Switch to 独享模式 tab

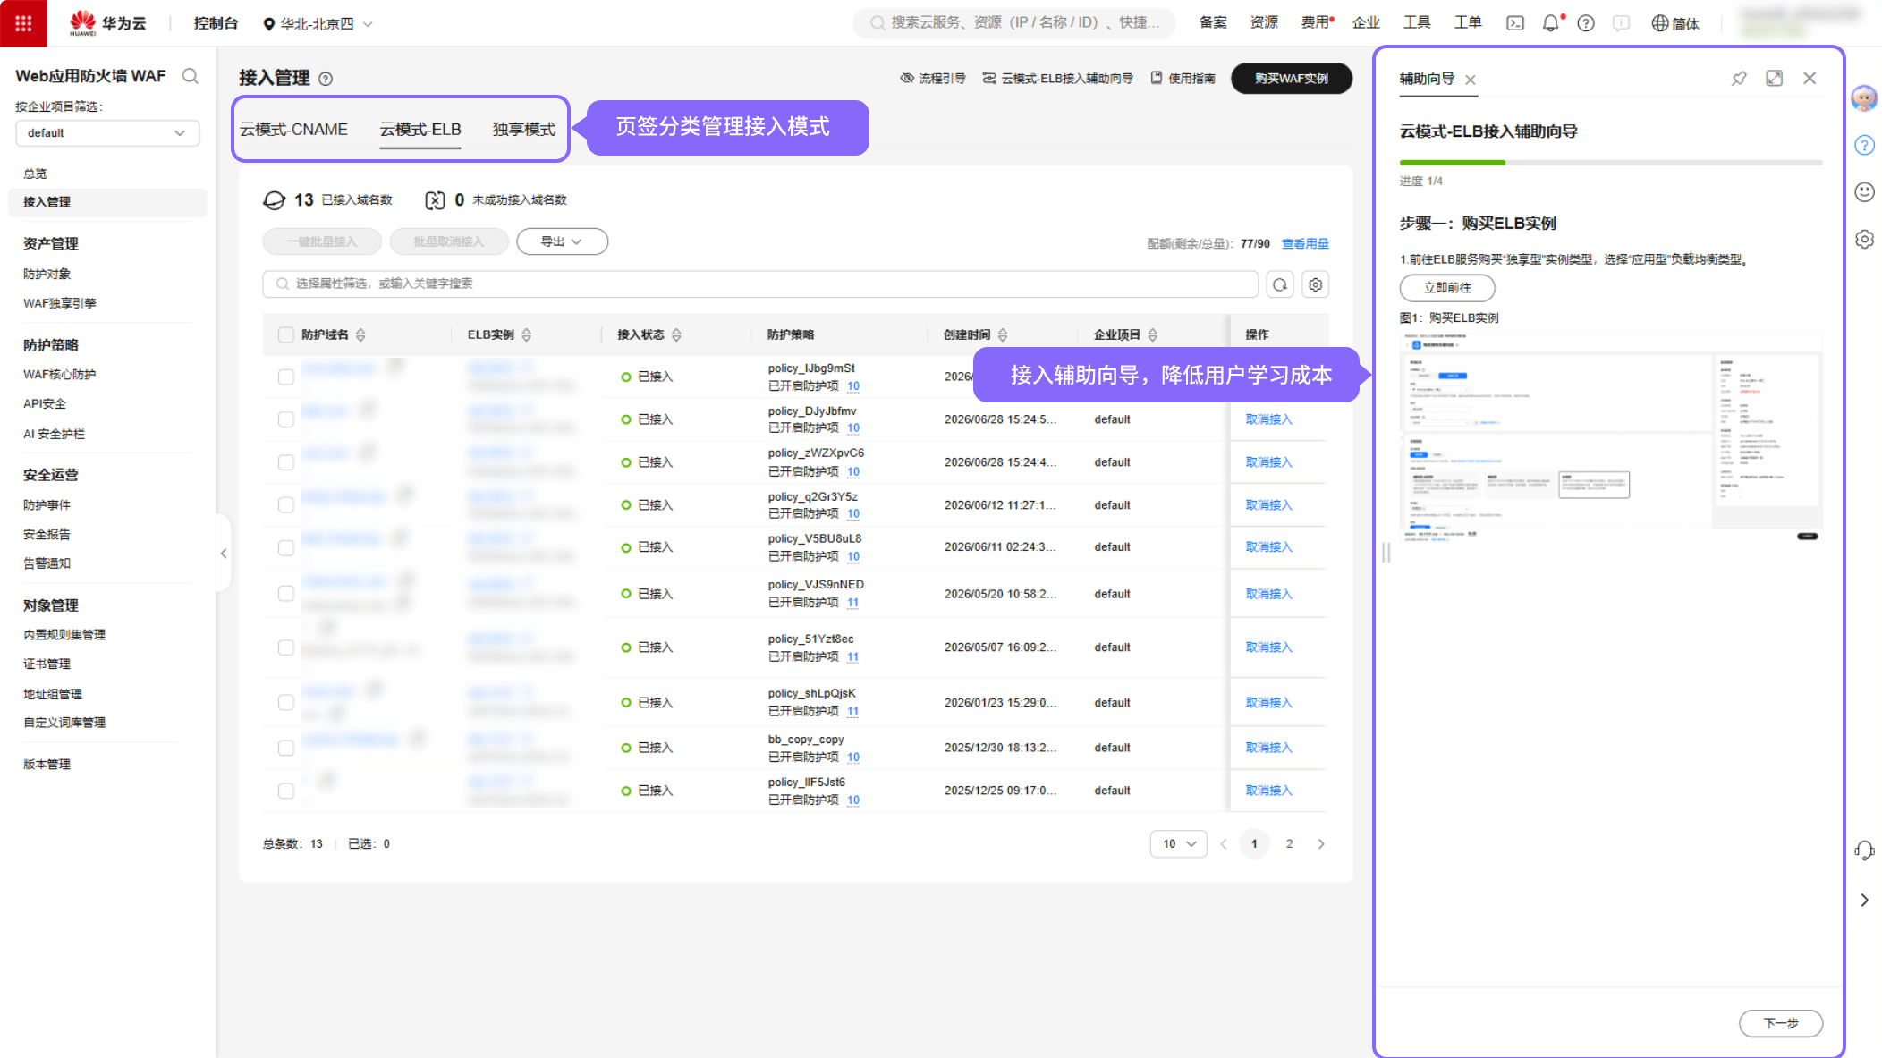tap(524, 129)
